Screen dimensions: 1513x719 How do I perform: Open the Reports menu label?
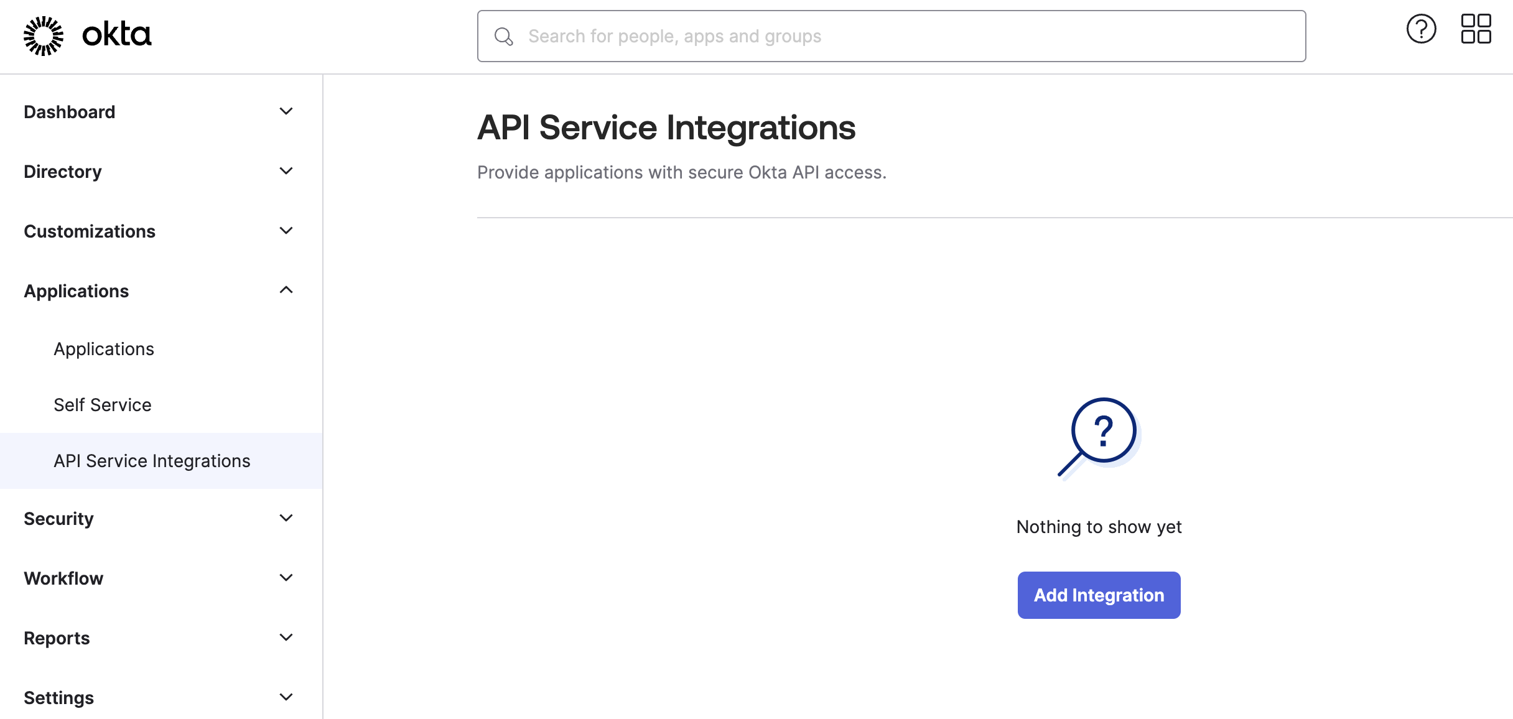[x=57, y=638]
